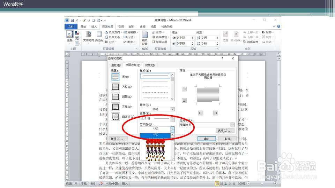Click the Art (艺术型) dropdown arrow
This screenshot has height=188, width=335.
pyautogui.click(x=172, y=130)
